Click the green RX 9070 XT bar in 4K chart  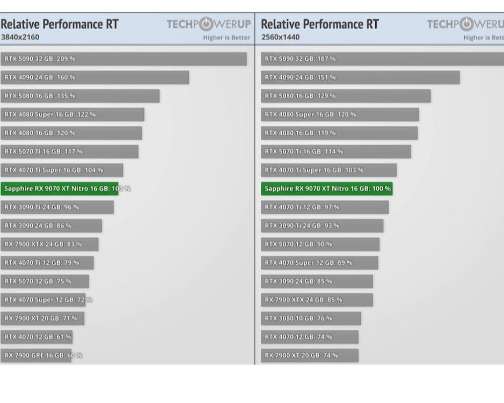coord(59,189)
